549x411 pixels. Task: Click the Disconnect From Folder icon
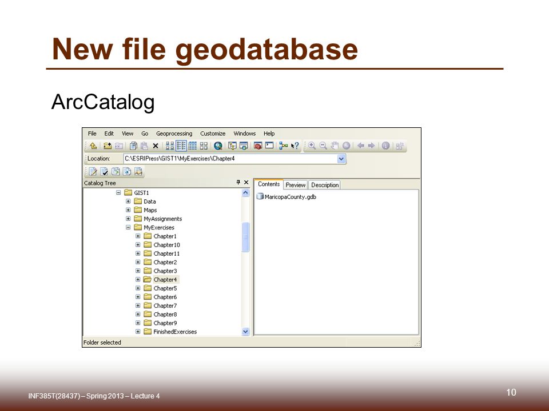(119, 146)
